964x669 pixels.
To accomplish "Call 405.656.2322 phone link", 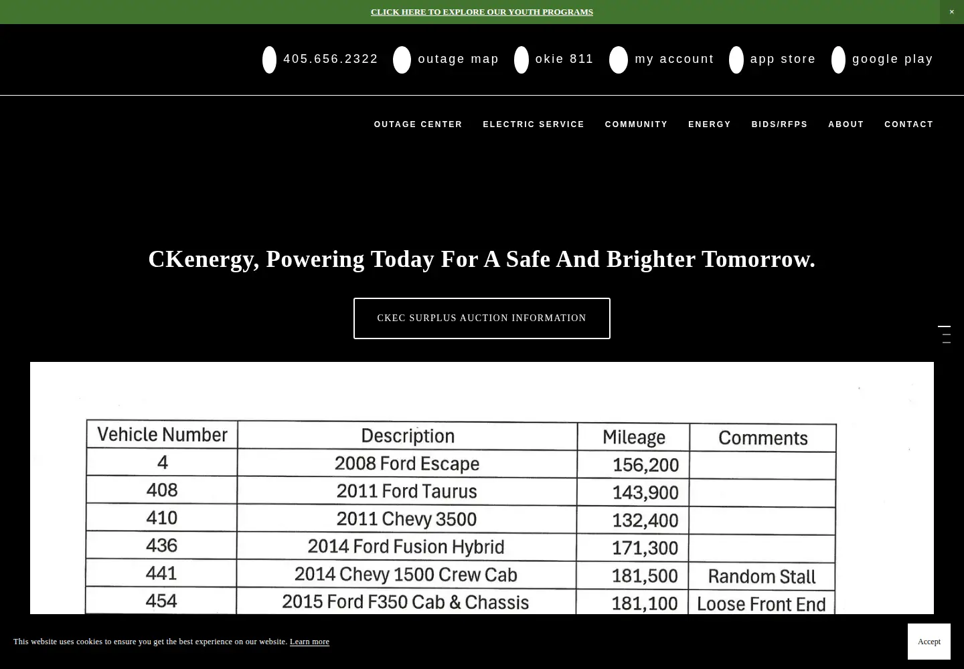I will [x=330, y=59].
